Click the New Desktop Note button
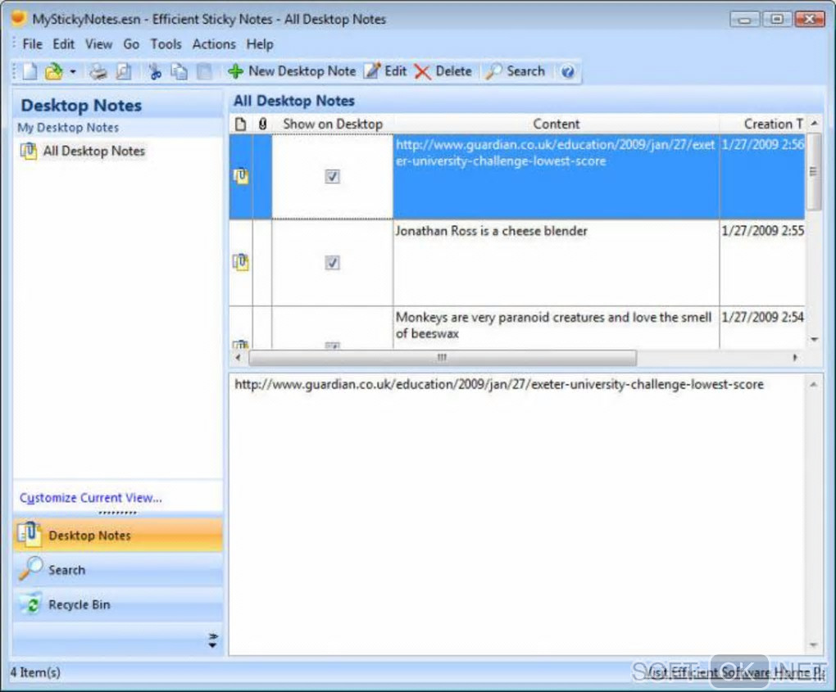 [x=292, y=71]
